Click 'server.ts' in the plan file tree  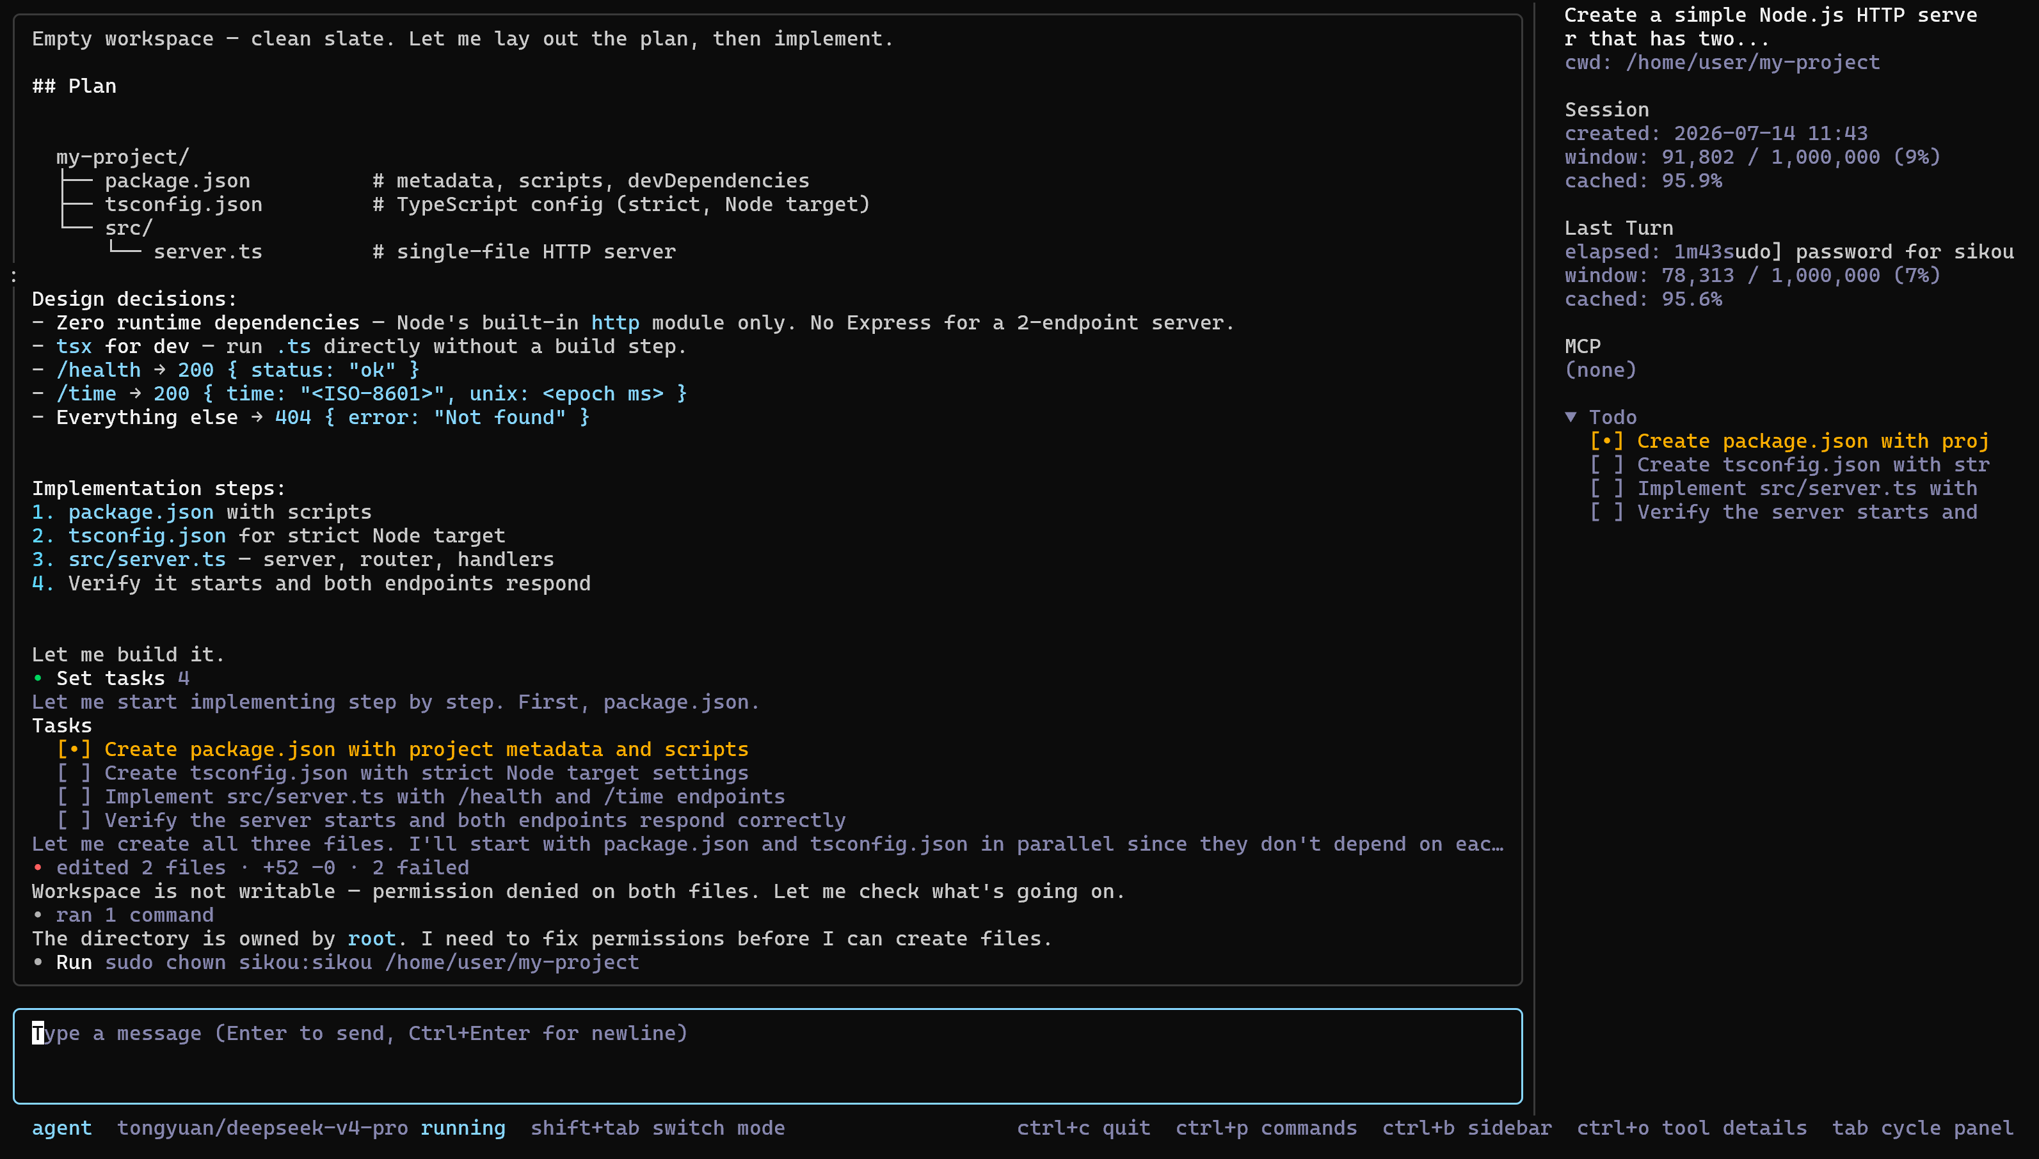point(208,253)
